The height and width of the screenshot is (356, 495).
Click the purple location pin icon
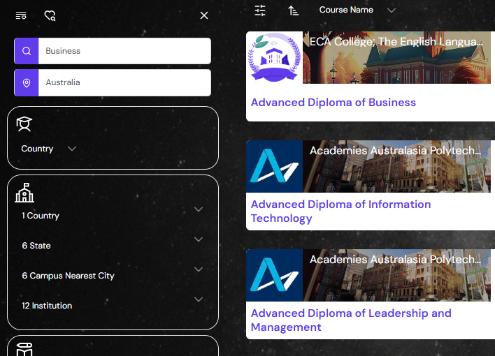point(27,82)
